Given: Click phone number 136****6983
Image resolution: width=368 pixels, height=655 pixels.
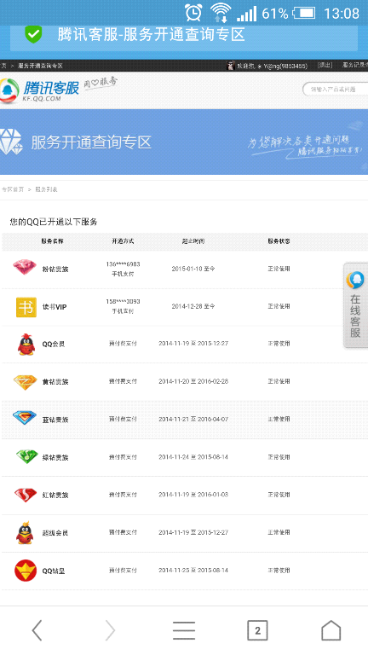Looking at the screenshot, I should [x=123, y=264].
